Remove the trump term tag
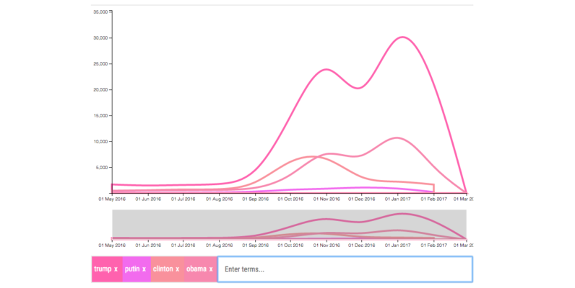 [116, 269]
